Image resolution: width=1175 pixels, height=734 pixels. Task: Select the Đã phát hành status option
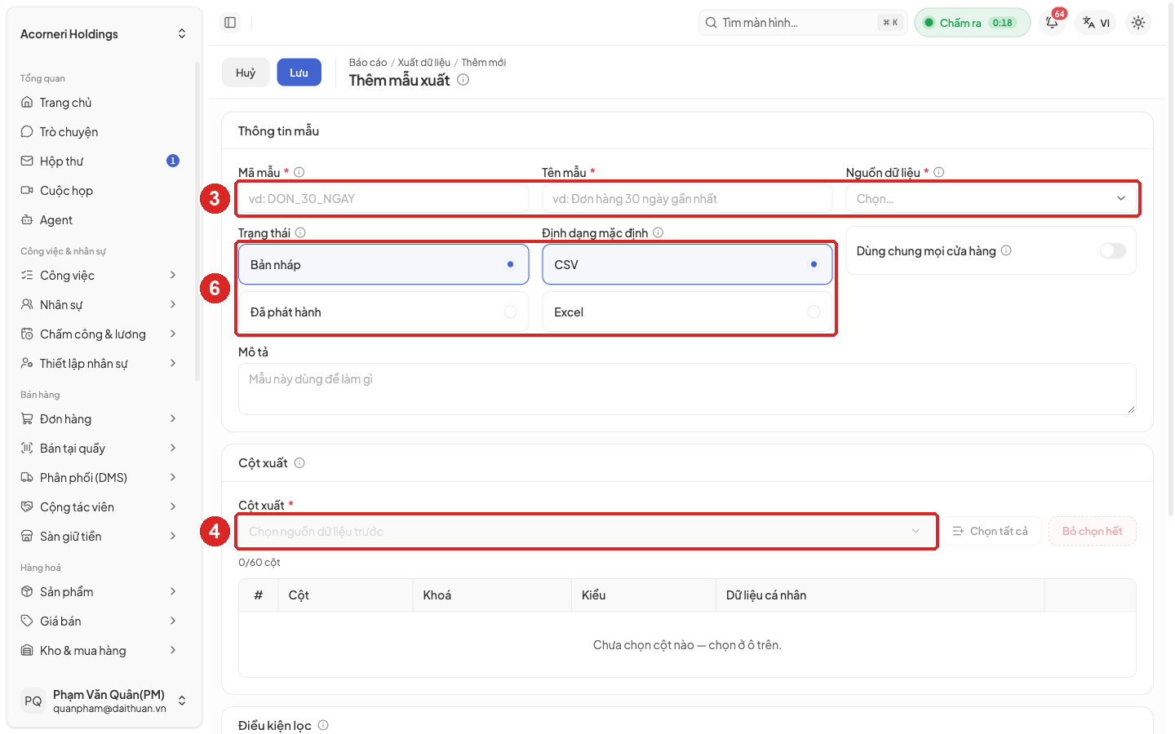tap(384, 312)
